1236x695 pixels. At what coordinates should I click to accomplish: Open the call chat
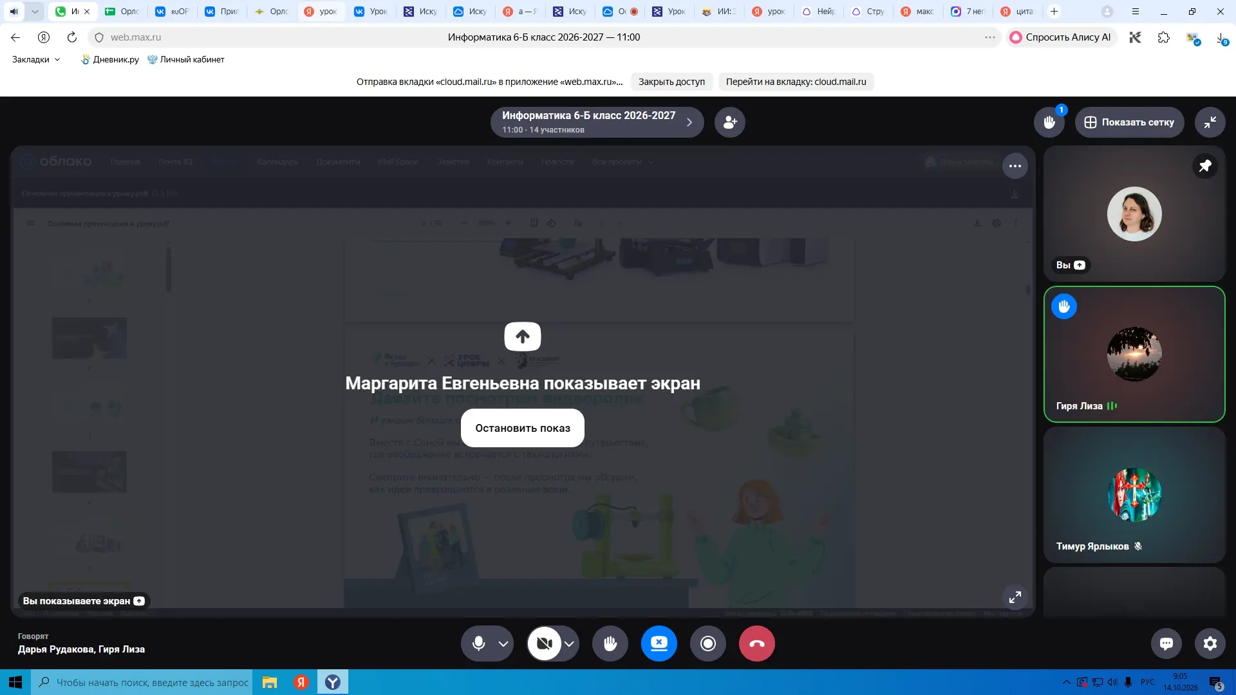click(x=1166, y=644)
